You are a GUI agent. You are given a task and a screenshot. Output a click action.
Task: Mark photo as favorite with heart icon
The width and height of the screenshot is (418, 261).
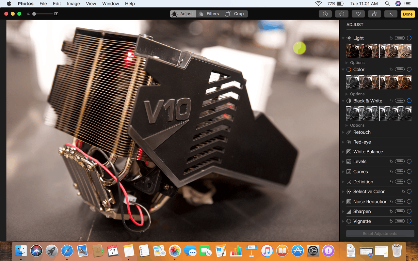click(358, 14)
